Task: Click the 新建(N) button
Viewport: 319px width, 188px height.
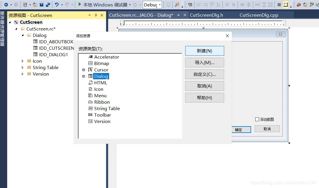Action: point(205,51)
